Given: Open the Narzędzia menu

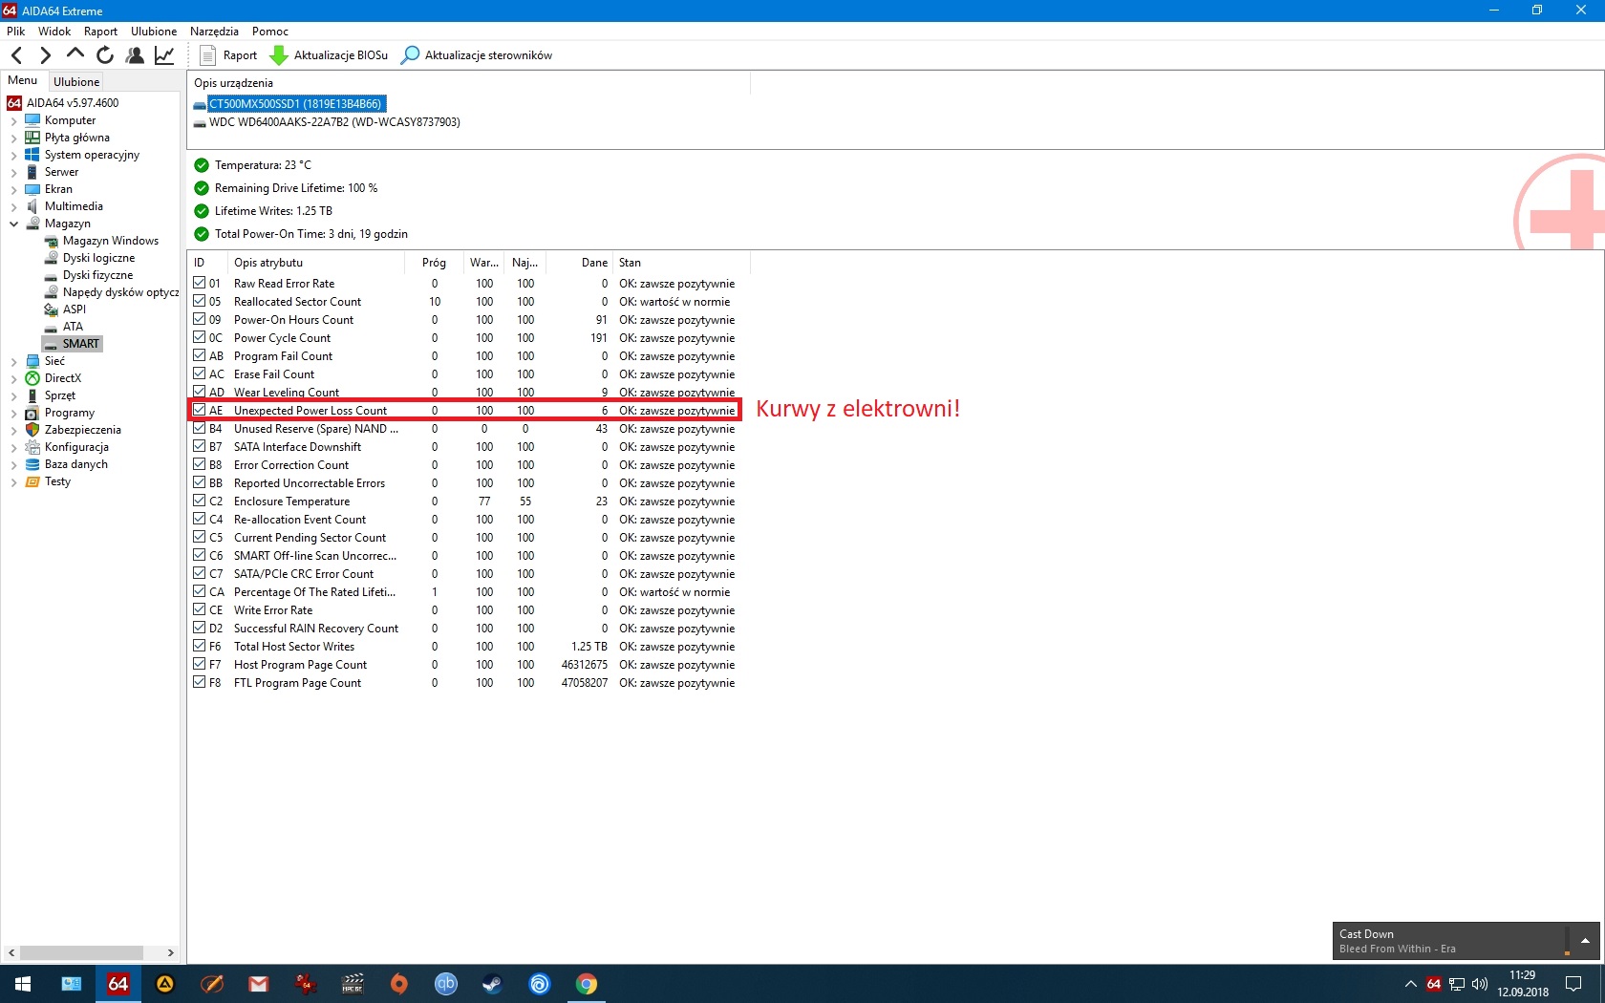Looking at the screenshot, I should [214, 31].
